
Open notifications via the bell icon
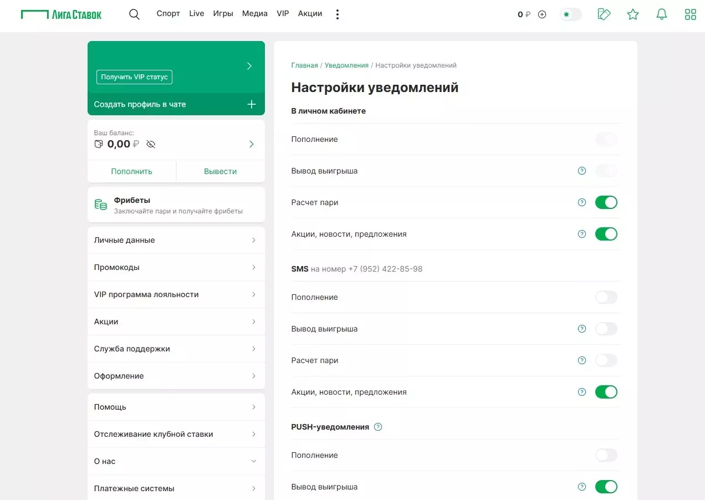point(661,14)
